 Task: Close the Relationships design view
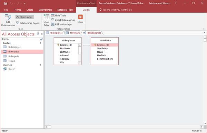tap(80, 19)
